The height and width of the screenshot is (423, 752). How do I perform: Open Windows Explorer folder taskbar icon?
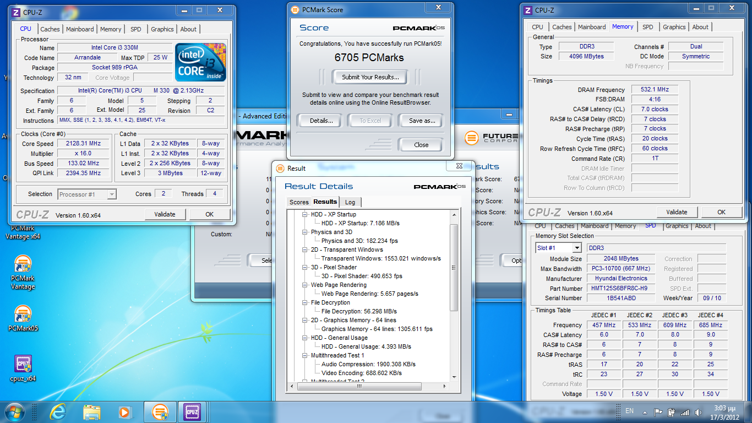[91, 411]
